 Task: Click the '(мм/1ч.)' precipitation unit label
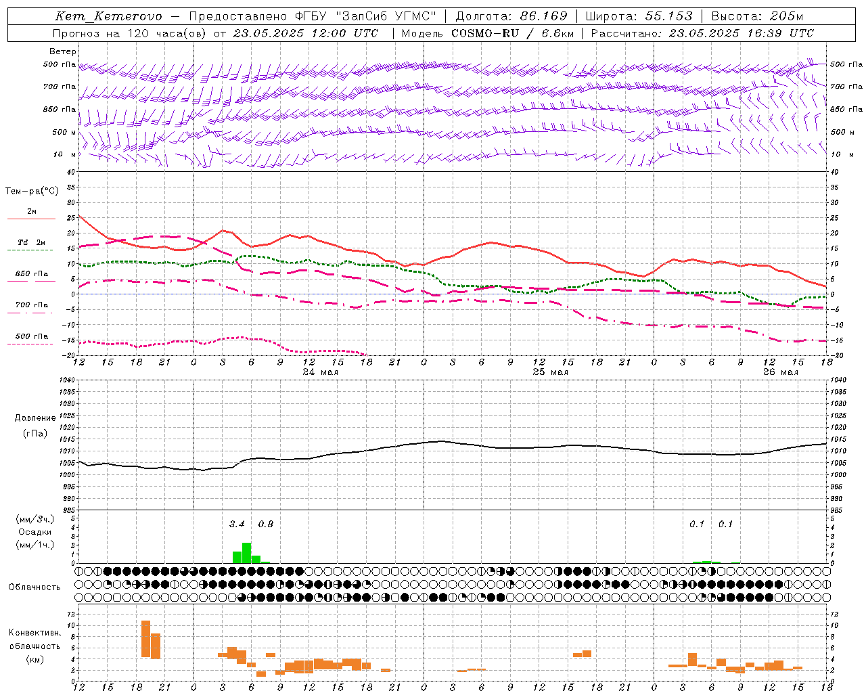[35, 545]
